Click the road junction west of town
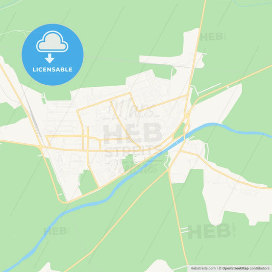 click(x=41, y=147)
